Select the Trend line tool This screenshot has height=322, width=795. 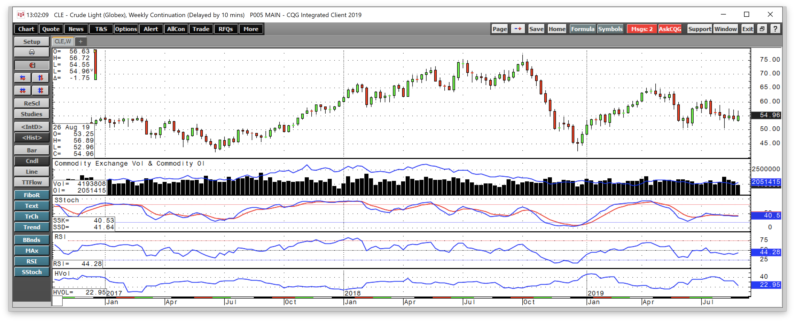pyautogui.click(x=32, y=227)
